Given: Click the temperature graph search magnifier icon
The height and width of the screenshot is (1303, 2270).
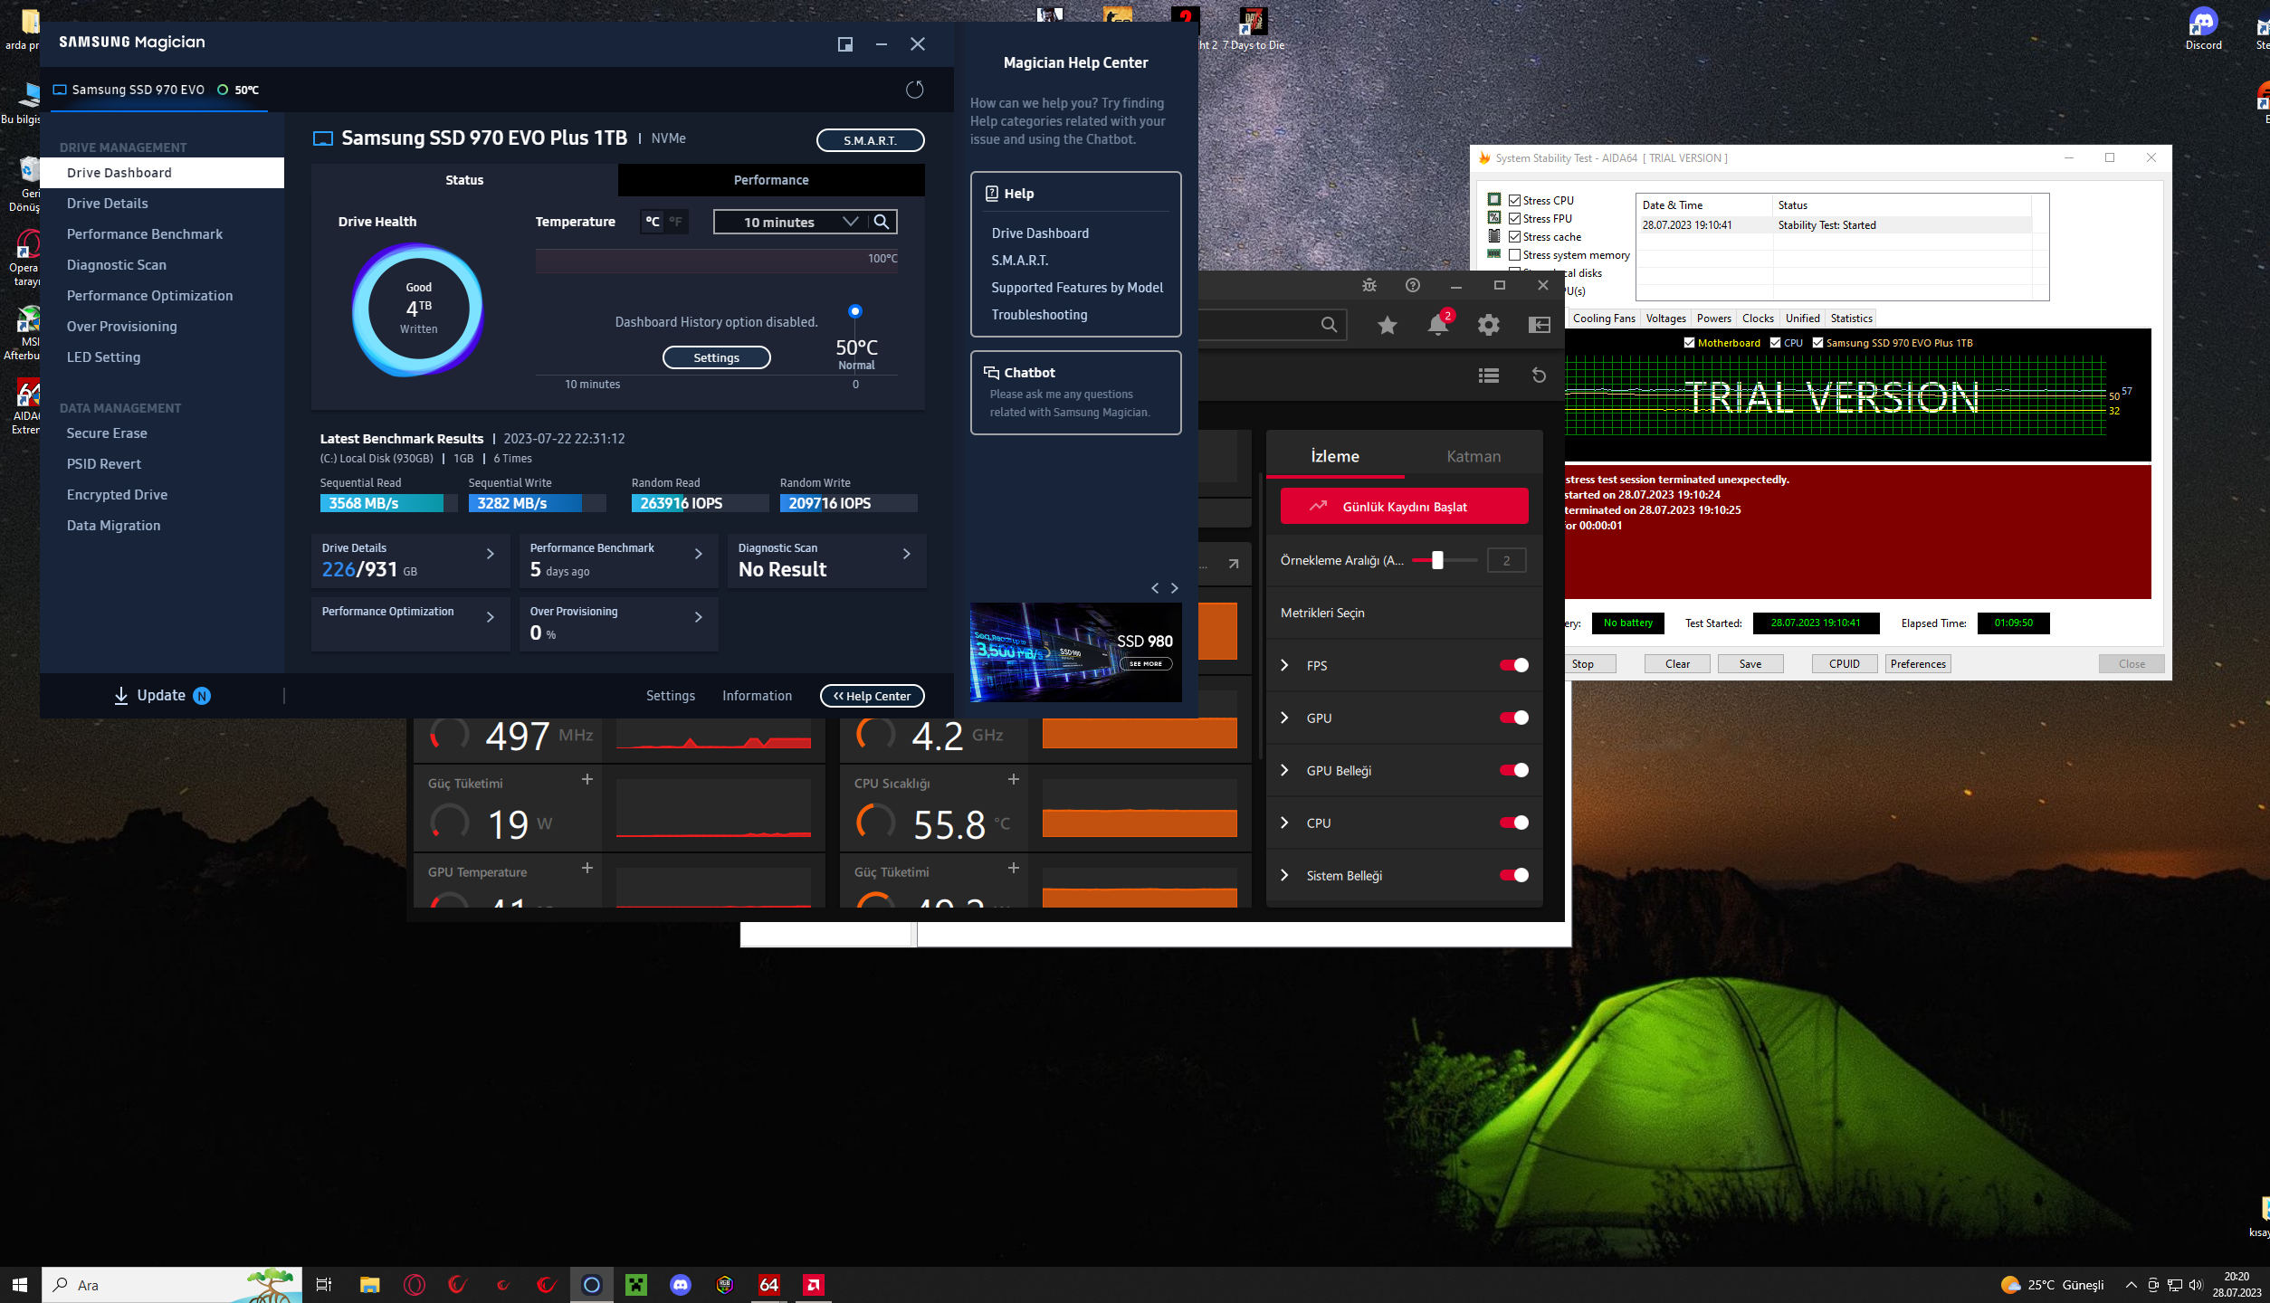Looking at the screenshot, I should point(881,222).
